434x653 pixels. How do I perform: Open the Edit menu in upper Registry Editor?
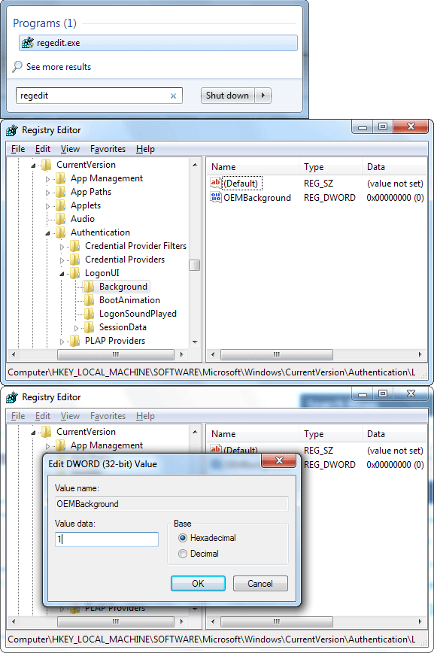click(x=42, y=149)
